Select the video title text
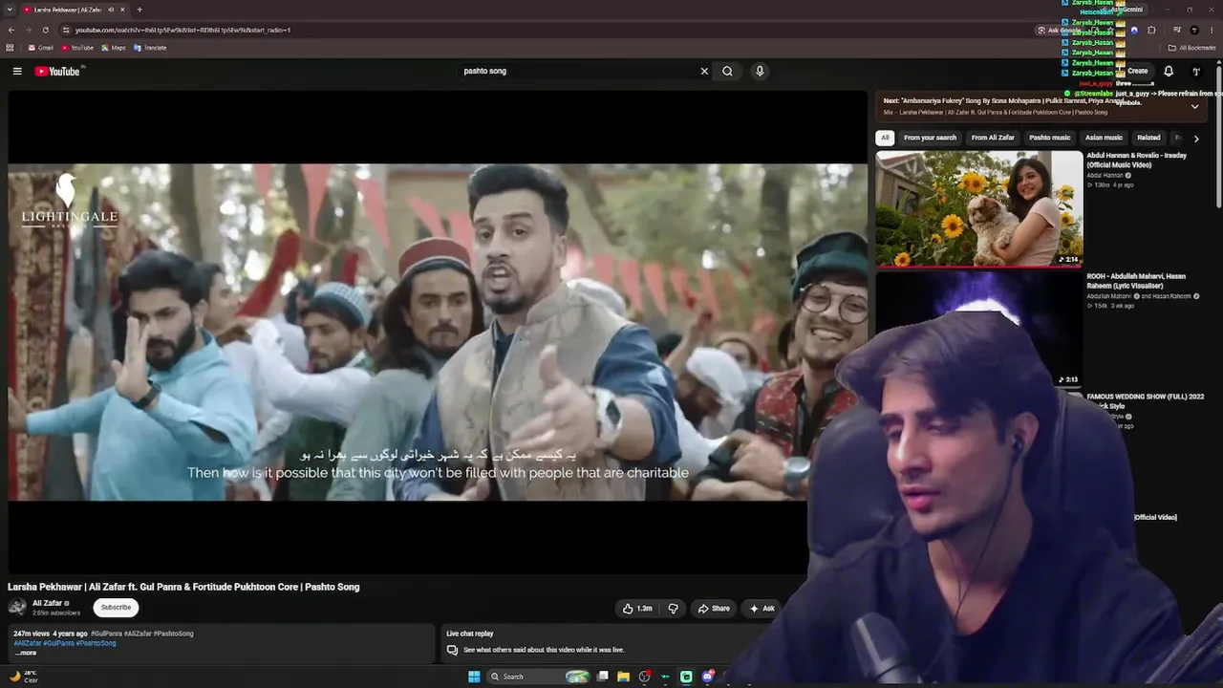 tap(183, 587)
